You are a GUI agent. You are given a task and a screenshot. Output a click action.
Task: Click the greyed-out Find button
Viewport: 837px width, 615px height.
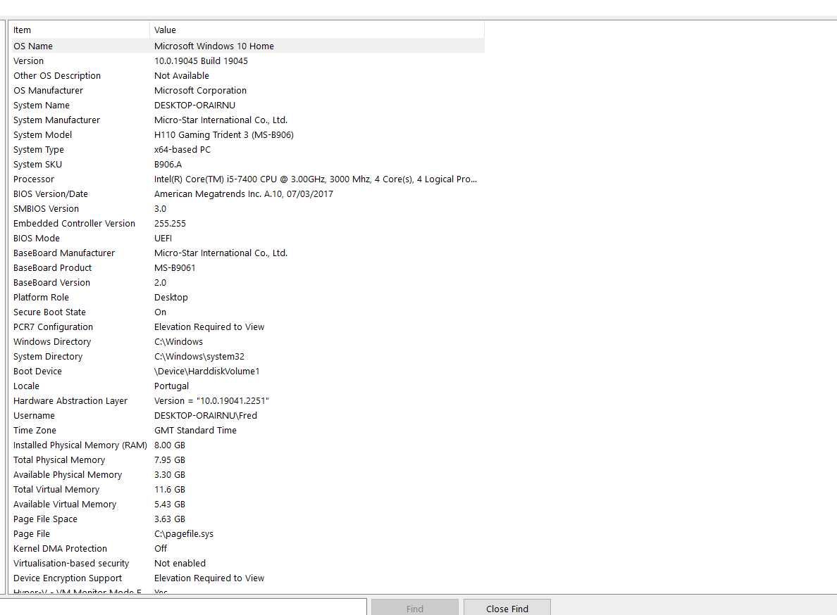coord(415,608)
